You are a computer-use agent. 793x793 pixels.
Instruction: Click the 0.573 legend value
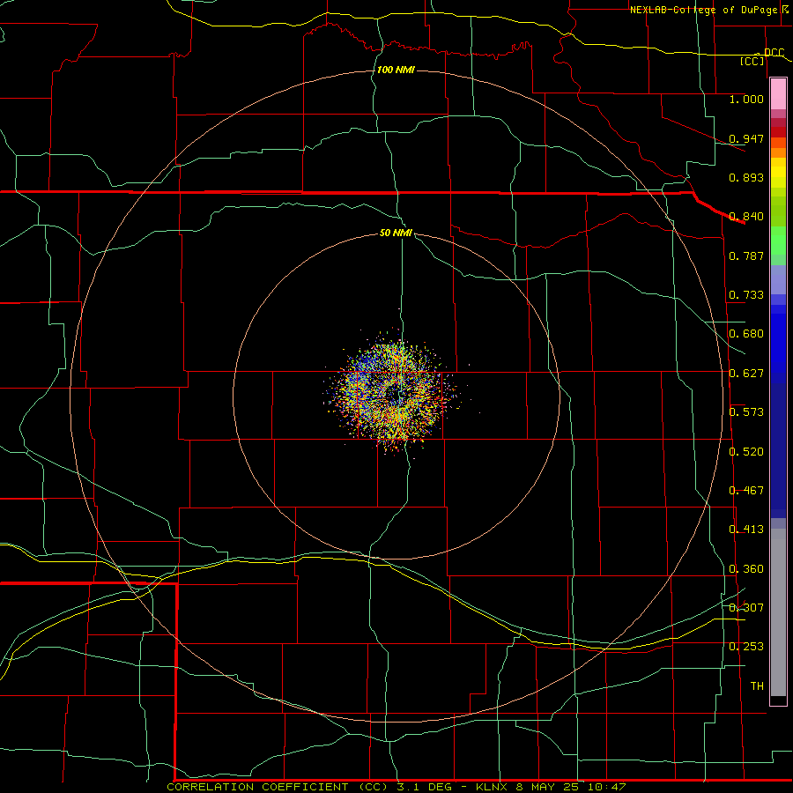(746, 412)
